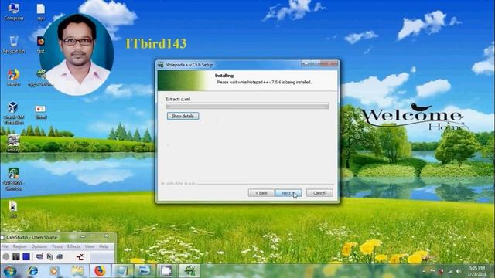The image size is (495, 278).
Task: Click the red icon in CamStudio toolbar
Action: point(80,257)
